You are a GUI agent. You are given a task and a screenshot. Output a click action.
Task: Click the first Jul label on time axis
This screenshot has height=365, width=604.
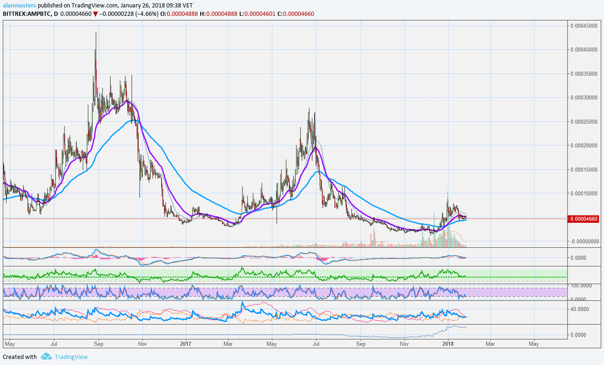click(x=54, y=344)
